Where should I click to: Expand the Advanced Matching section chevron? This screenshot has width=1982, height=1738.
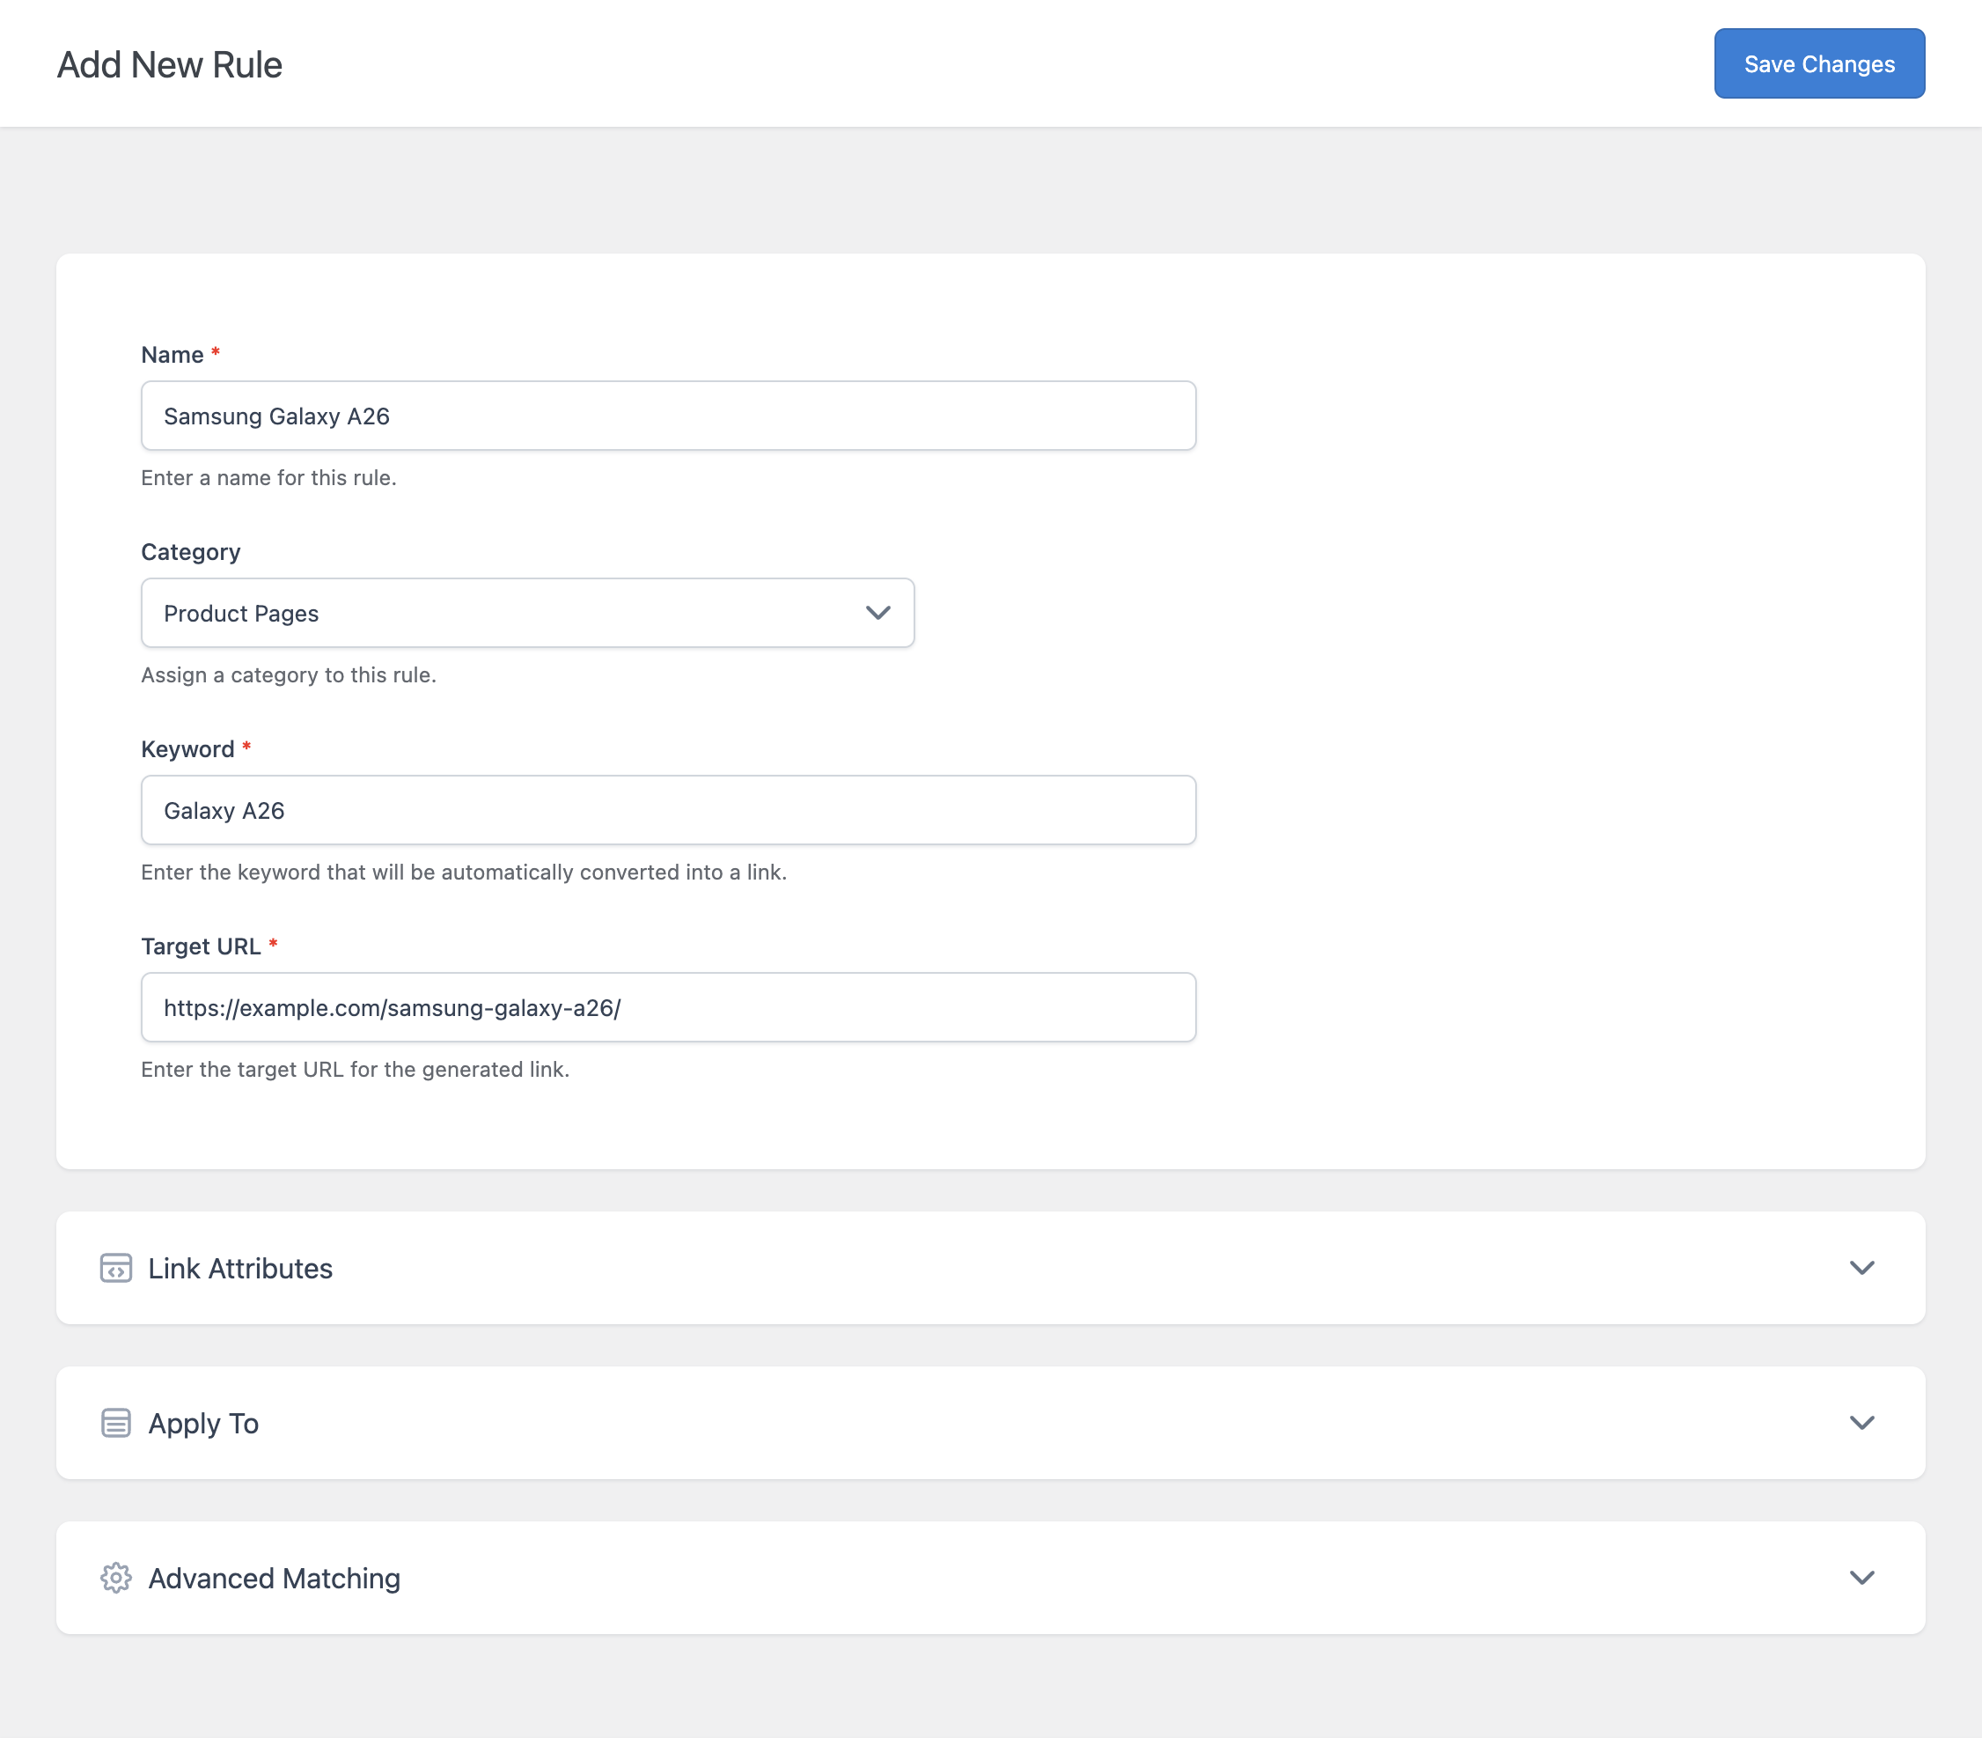(x=1861, y=1578)
